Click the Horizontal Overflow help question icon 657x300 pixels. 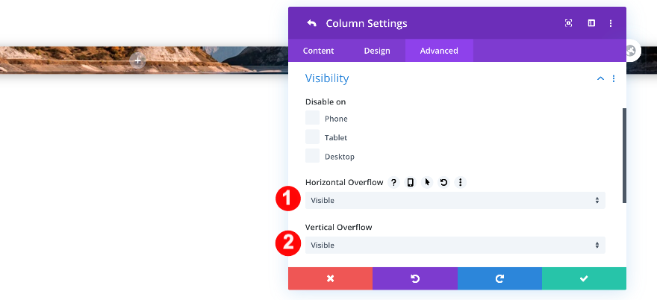tap(394, 182)
